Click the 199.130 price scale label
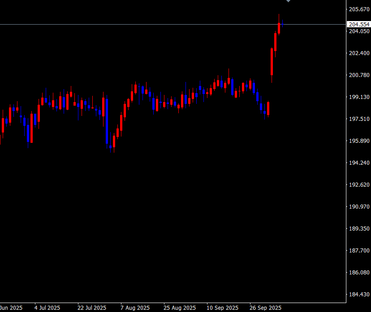 pyautogui.click(x=359, y=97)
